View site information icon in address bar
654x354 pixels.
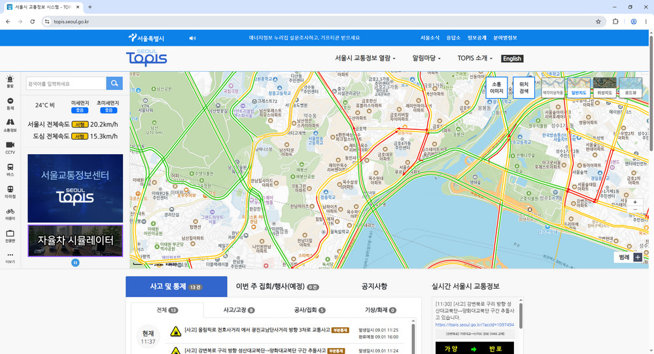(x=47, y=22)
